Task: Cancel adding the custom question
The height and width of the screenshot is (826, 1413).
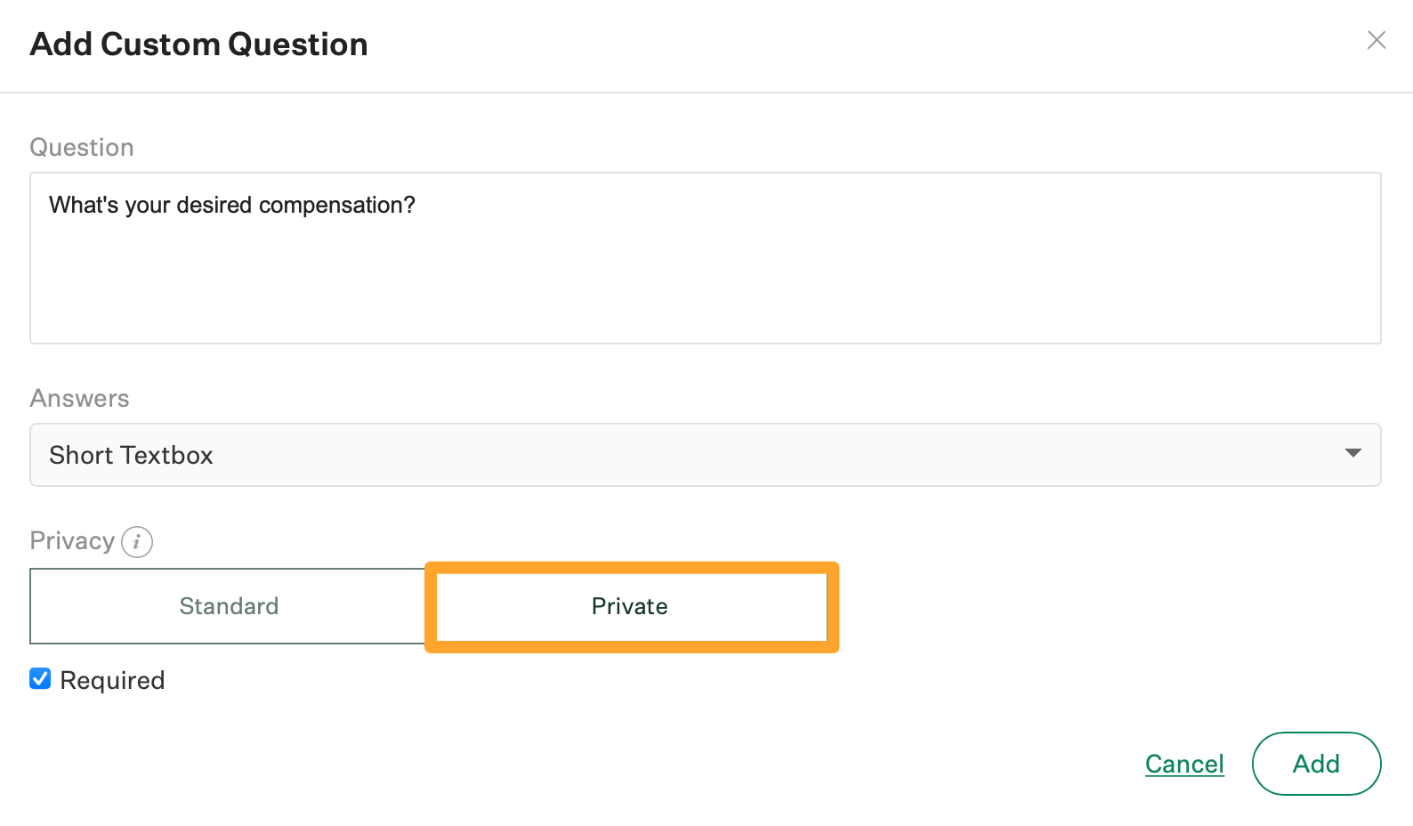Action: pos(1184,764)
